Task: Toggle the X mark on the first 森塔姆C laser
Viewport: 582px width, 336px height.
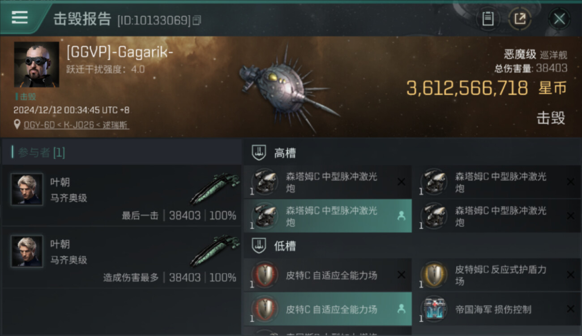Action: click(x=401, y=182)
